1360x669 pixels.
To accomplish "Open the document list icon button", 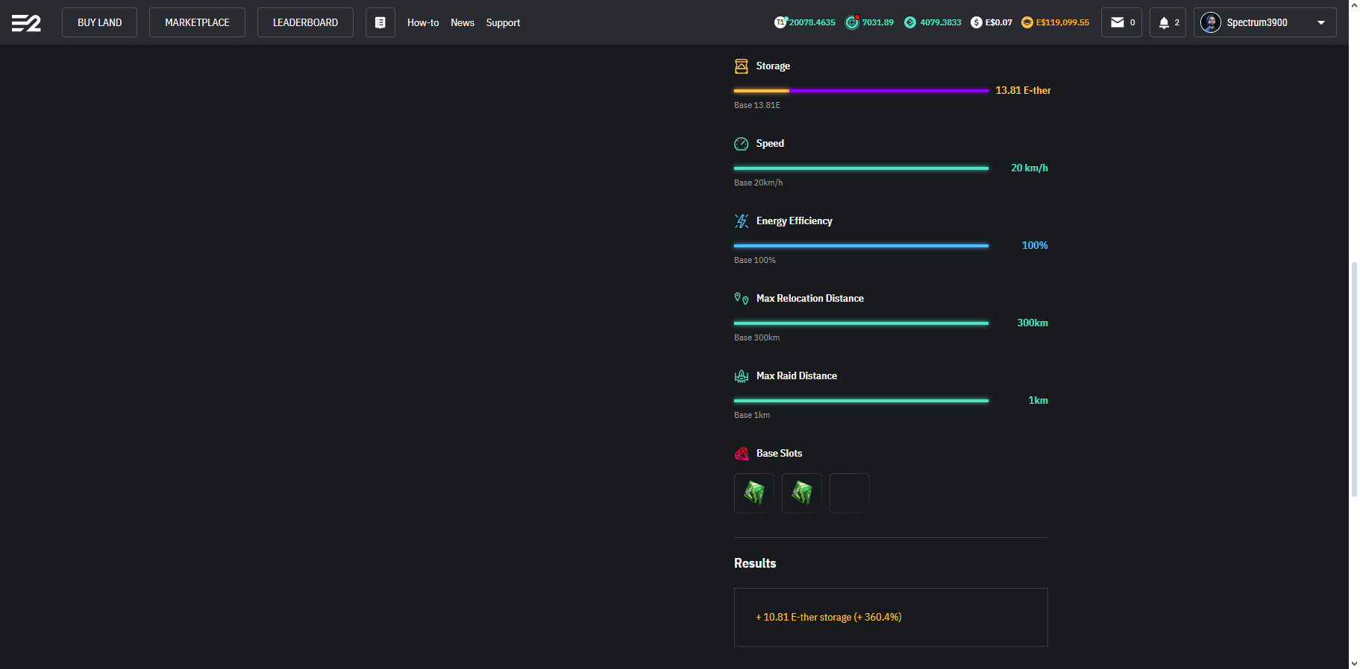I will (x=380, y=22).
